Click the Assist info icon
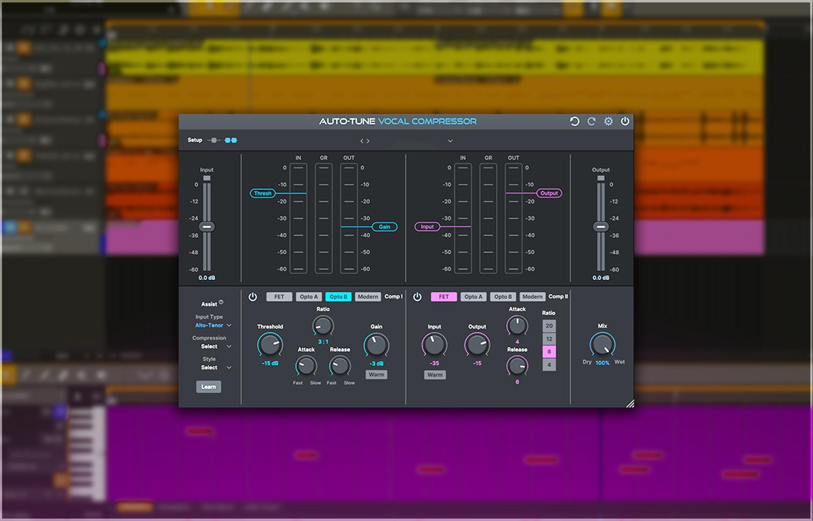813x521 pixels. point(221,302)
